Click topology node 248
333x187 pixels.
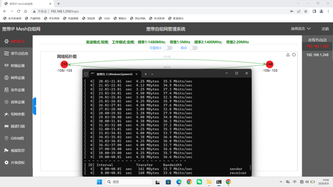pyautogui.click(x=269, y=64)
